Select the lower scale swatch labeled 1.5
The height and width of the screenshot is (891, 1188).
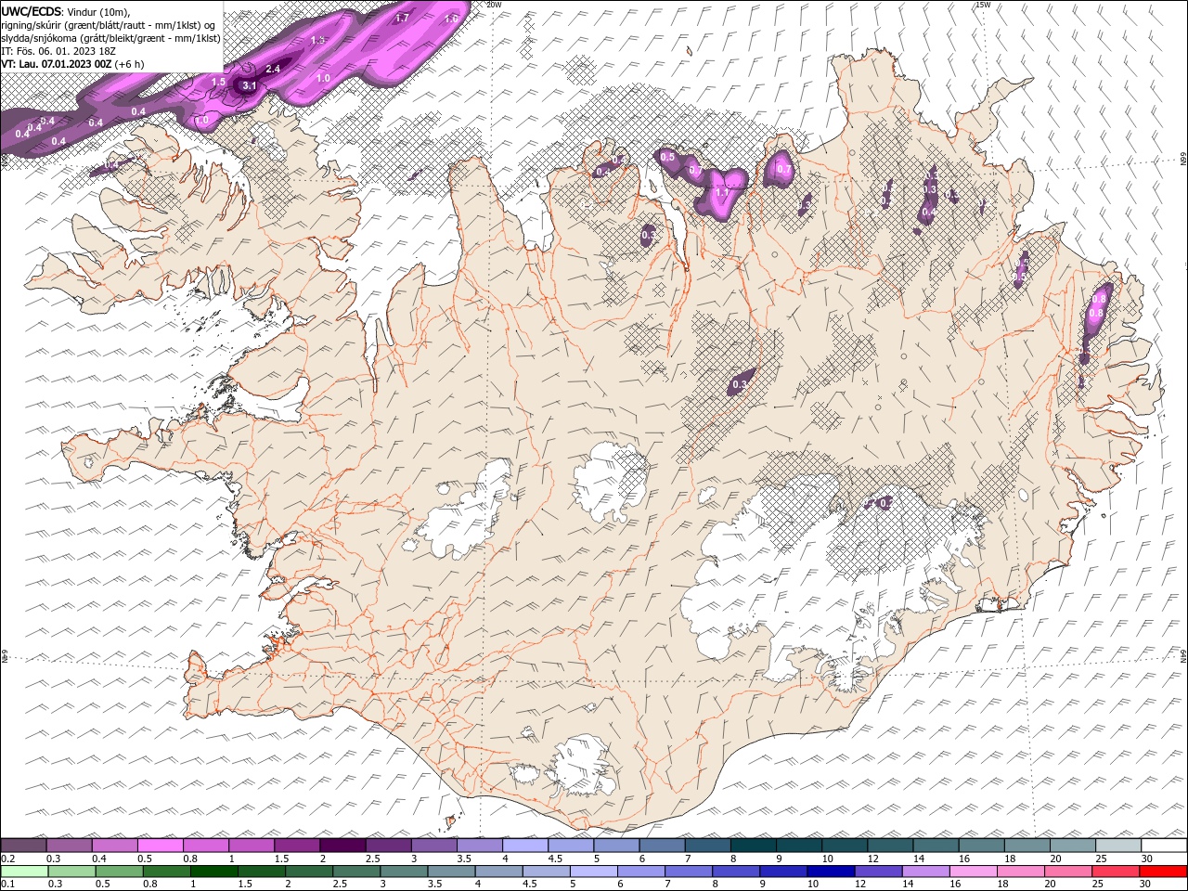click(262, 872)
